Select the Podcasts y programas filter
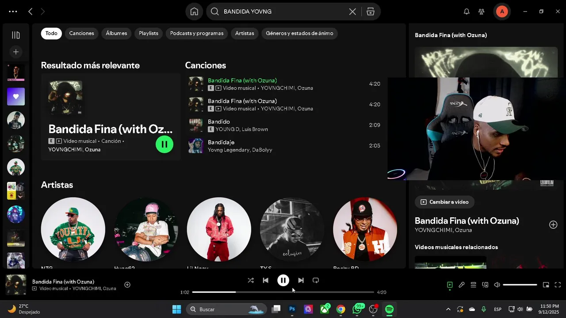 tap(197, 33)
